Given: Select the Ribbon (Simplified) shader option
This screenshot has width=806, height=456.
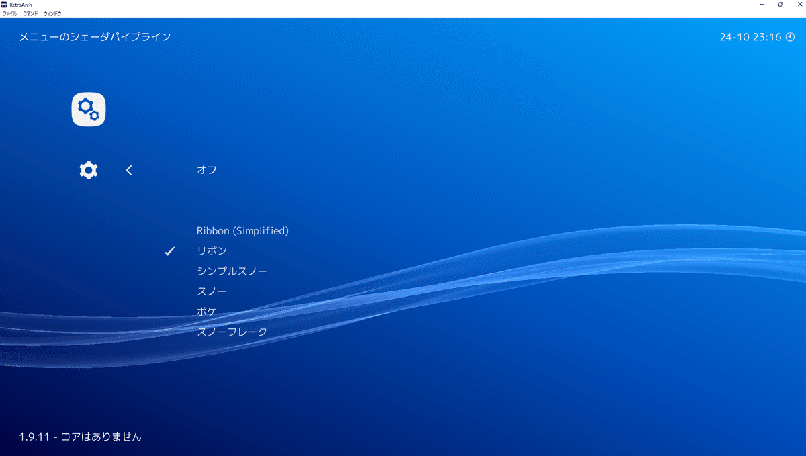Looking at the screenshot, I should point(242,230).
